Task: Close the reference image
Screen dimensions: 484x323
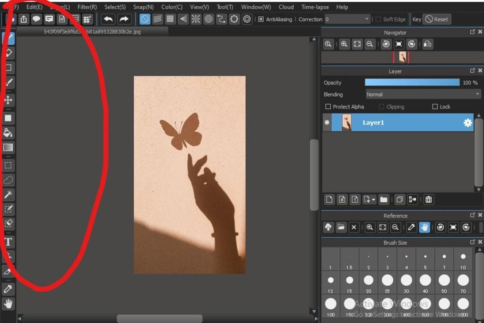Action: (x=354, y=227)
